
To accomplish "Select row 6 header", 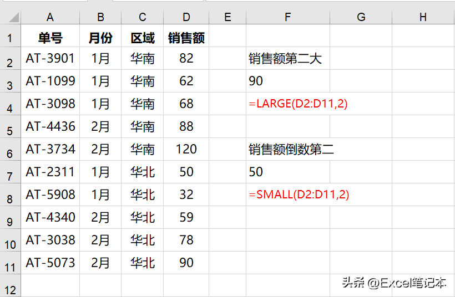I will [10, 149].
